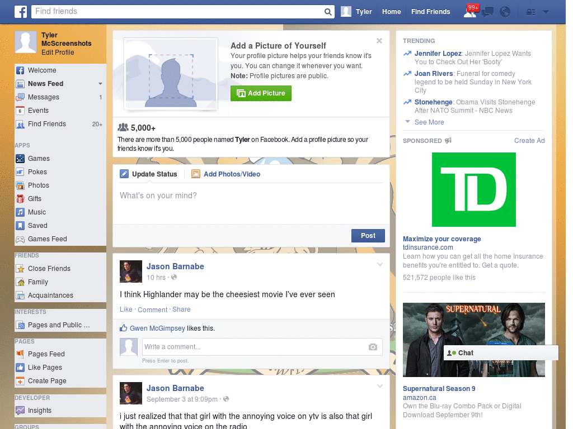Open Messages in the sidebar
The image size is (573, 429).
click(x=60, y=97)
